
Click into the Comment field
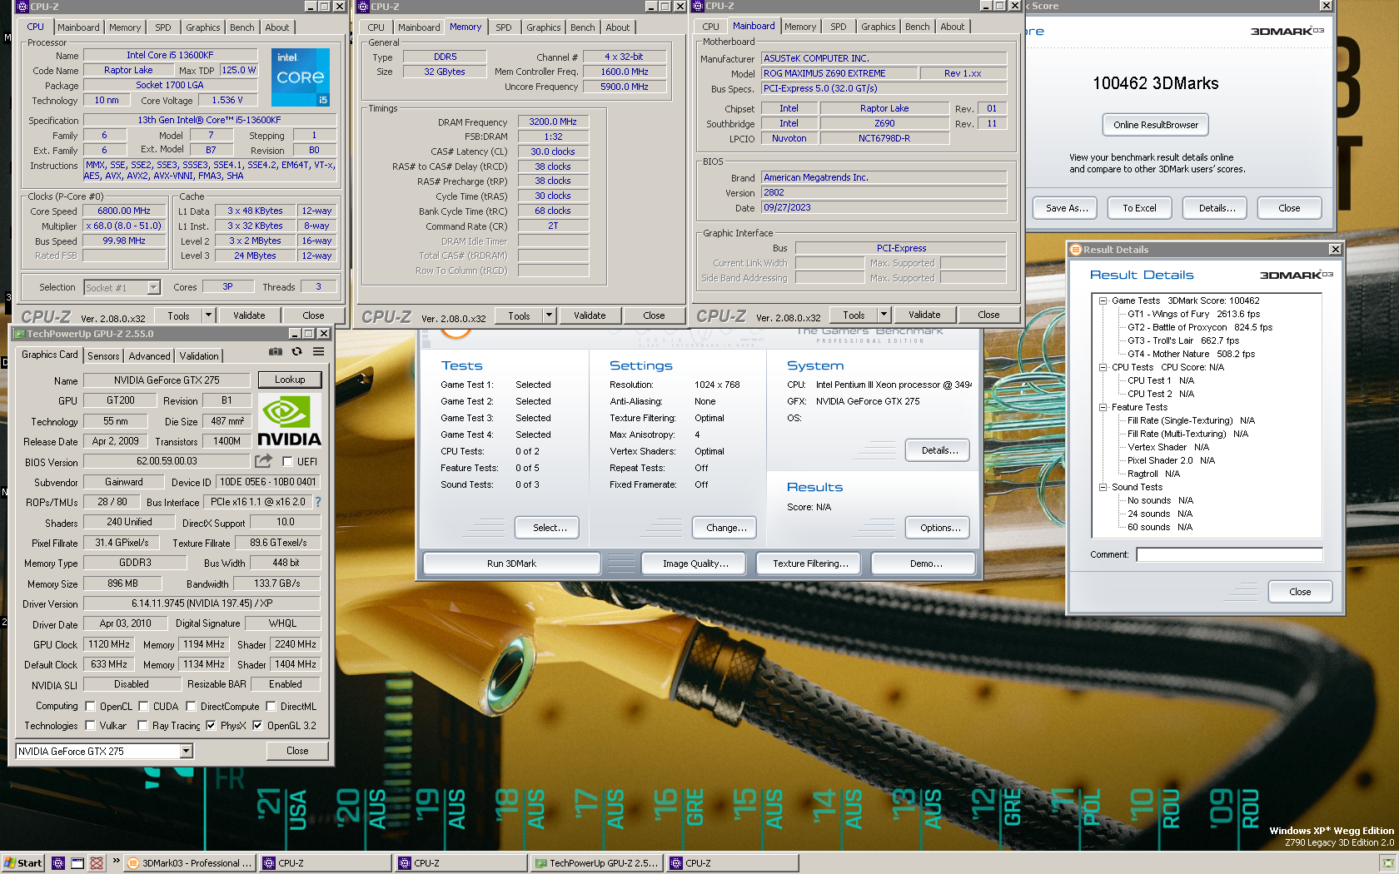click(x=1229, y=554)
